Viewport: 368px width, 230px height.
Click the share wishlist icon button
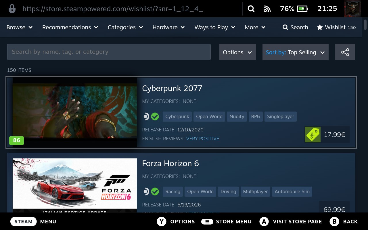[345, 52]
